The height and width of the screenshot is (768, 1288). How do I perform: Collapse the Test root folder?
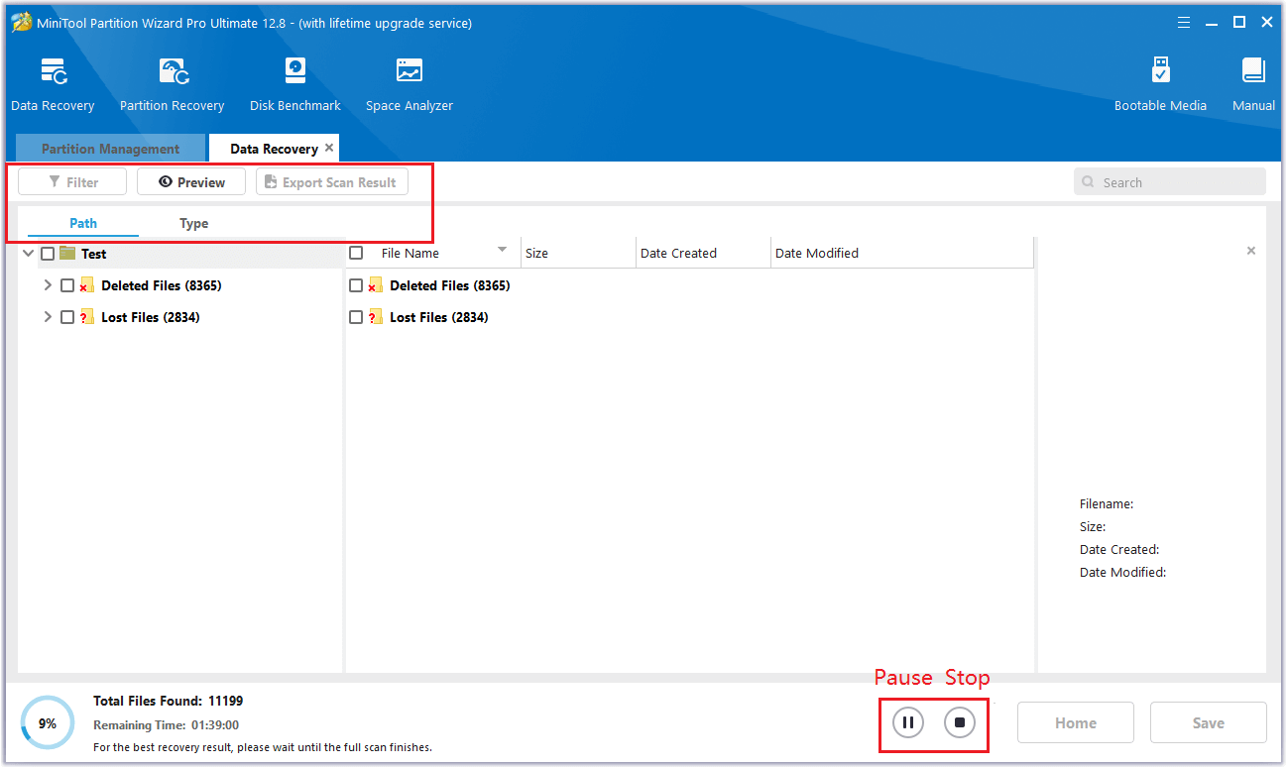click(28, 254)
